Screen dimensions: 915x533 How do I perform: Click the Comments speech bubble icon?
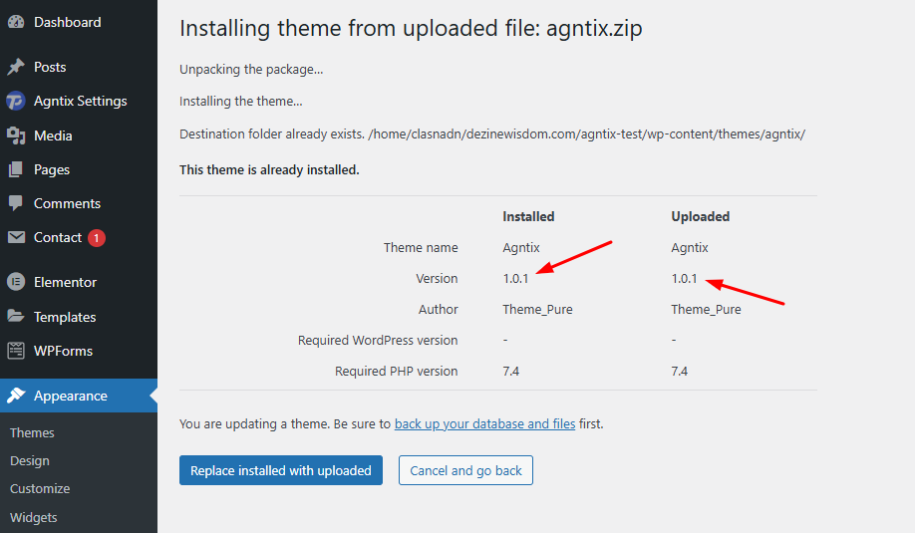pyautogui.click(x=16, y=203)
